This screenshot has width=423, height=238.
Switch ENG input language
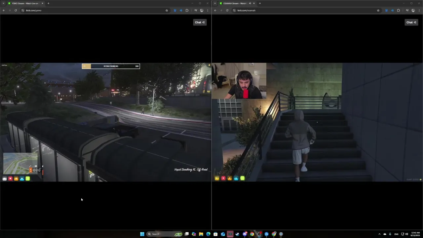tap(396, 234)
